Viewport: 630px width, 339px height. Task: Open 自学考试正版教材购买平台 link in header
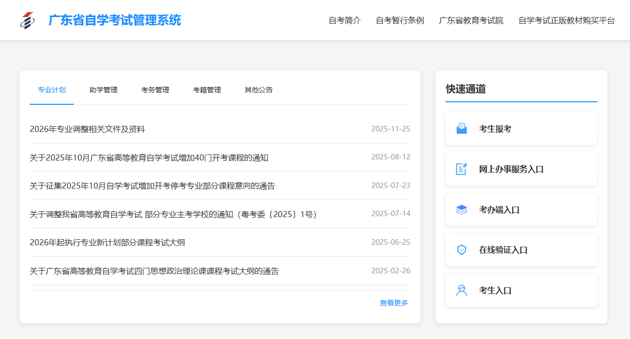coord(567,21)
